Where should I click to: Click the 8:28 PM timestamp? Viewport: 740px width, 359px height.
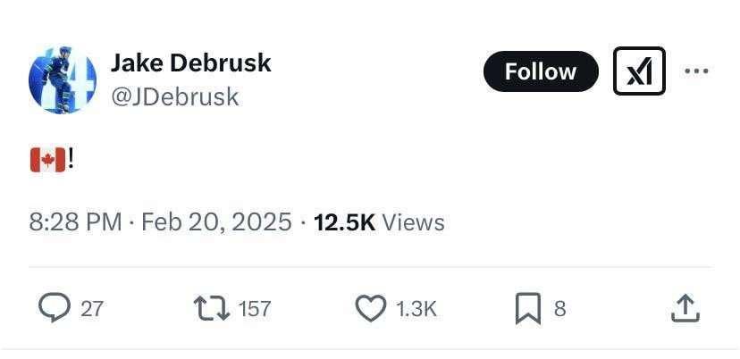(76, 221)
